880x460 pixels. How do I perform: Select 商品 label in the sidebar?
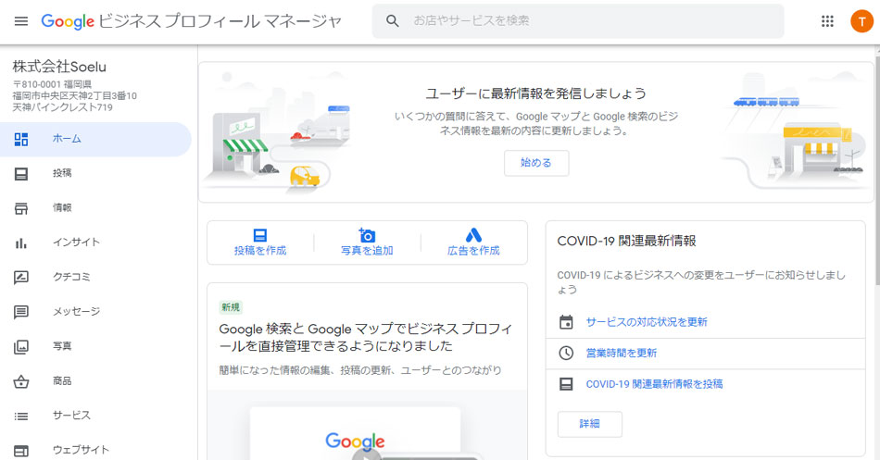coord(62,381)
